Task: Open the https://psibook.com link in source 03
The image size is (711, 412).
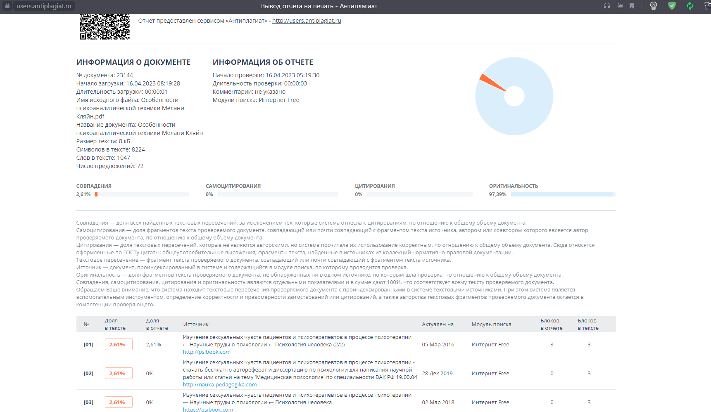Action: click(208, 409)
